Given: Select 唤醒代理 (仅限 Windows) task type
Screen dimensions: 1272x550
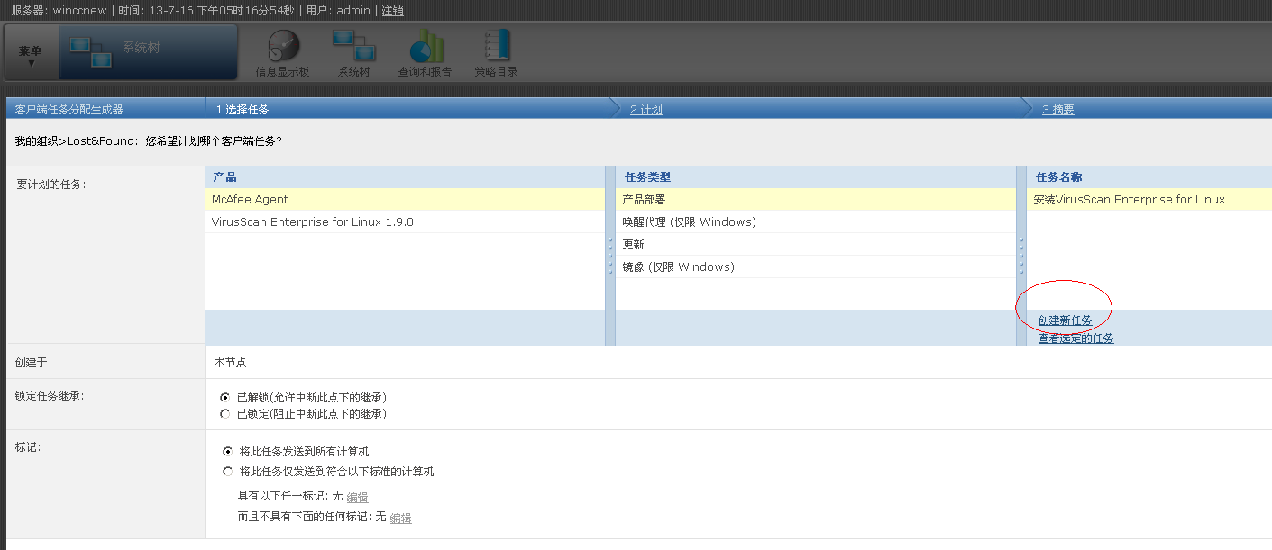Looking at the screenshot, I should click(x=816, y=222).
